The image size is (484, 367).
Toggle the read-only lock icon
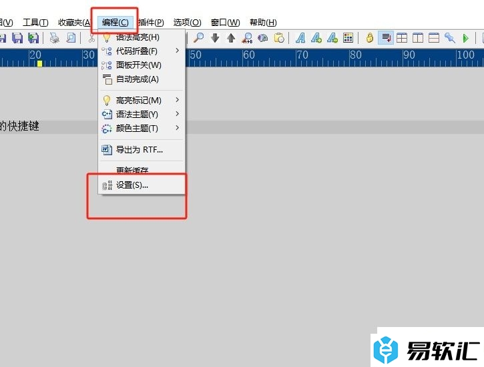coord(369,38)
